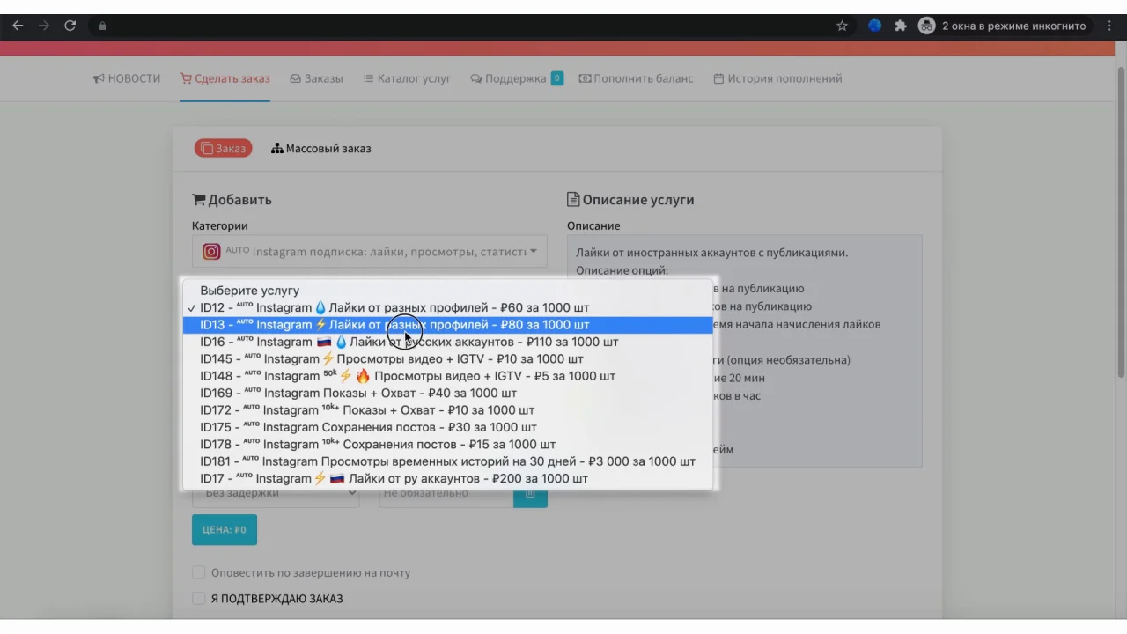This screenshot has height=634, width=1127.
Task: Reload the page with refresh icon
Action: point(70,26)
